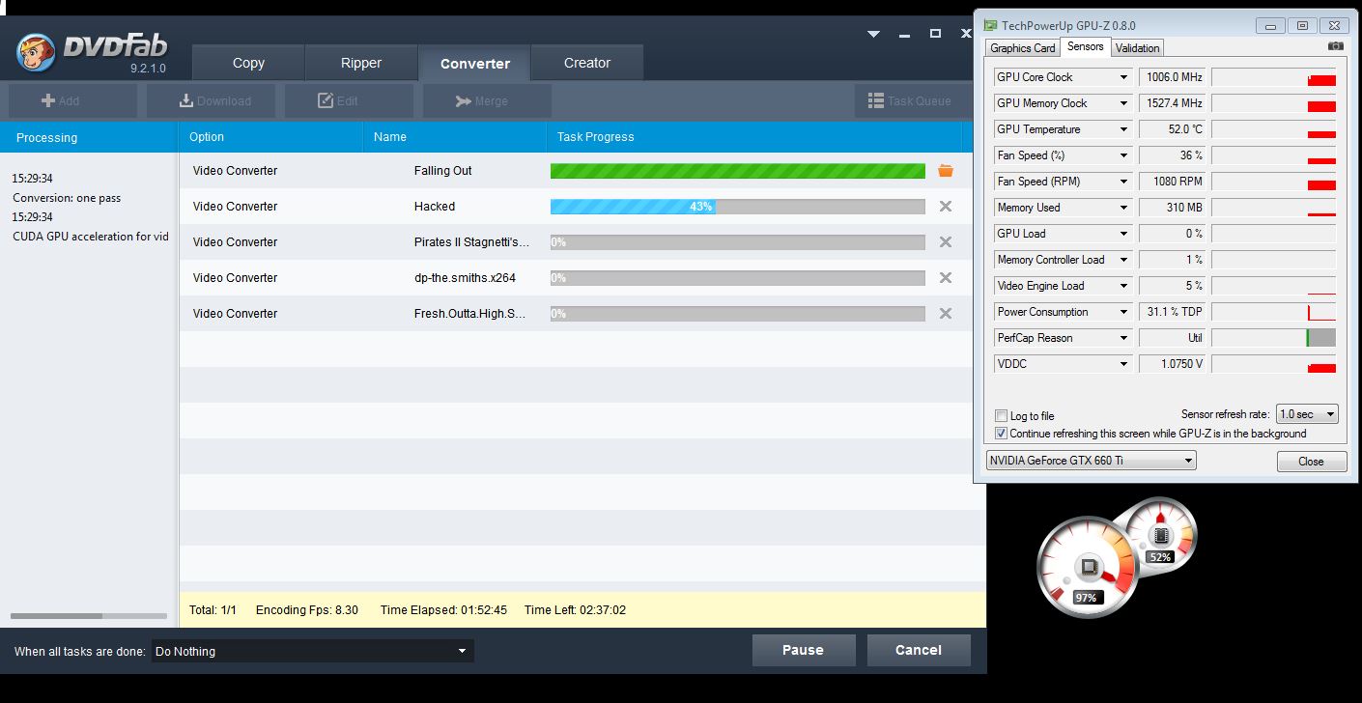
Task: Click PerfCap Reason graph bar
Action: pyautogui.click(x=1273, y=338)
